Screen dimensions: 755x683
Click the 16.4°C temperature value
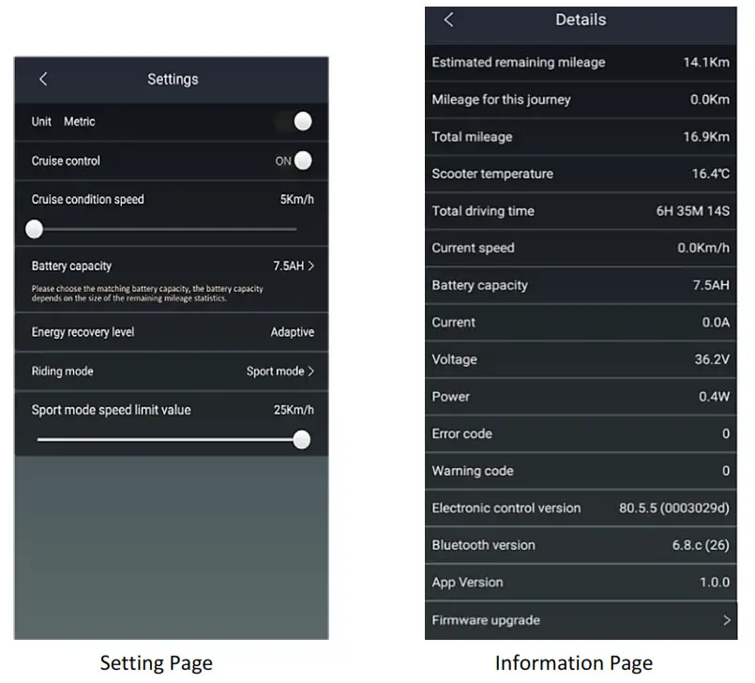[711, 174]
